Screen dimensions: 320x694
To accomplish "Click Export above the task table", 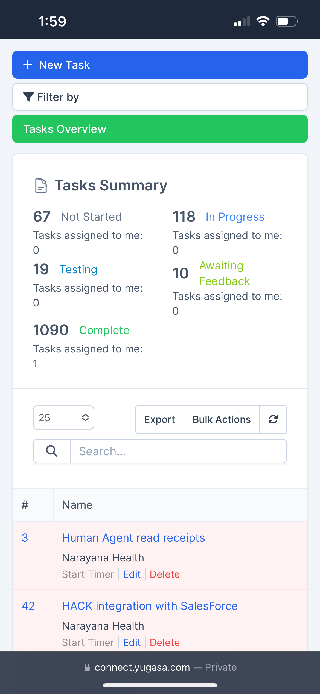I will pos(159,419).
